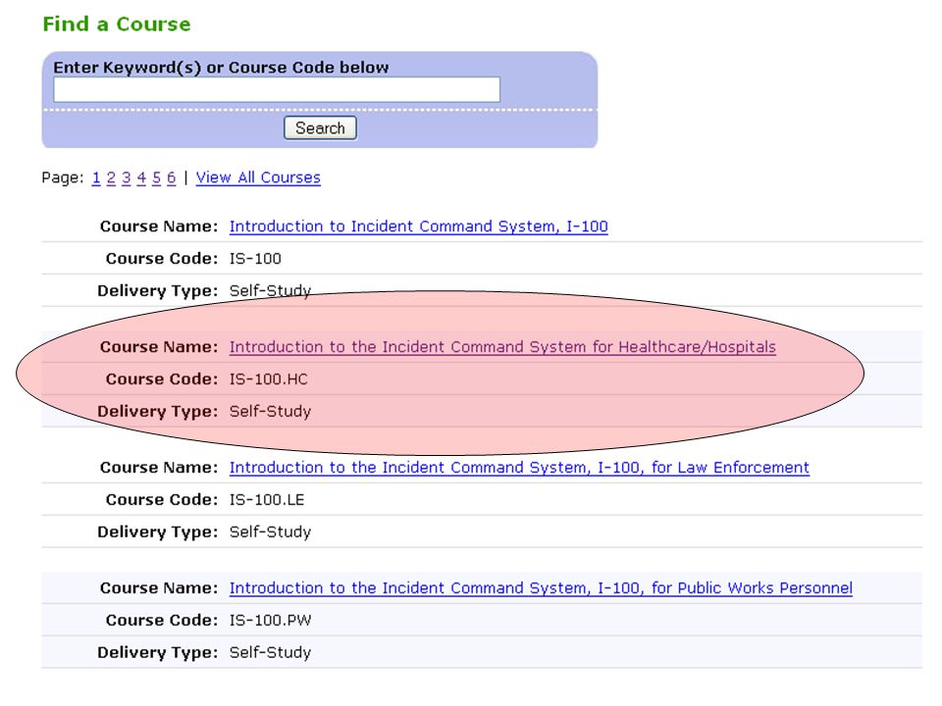
Task: Go to page 3 of results
Action: (x=127, y=177)
